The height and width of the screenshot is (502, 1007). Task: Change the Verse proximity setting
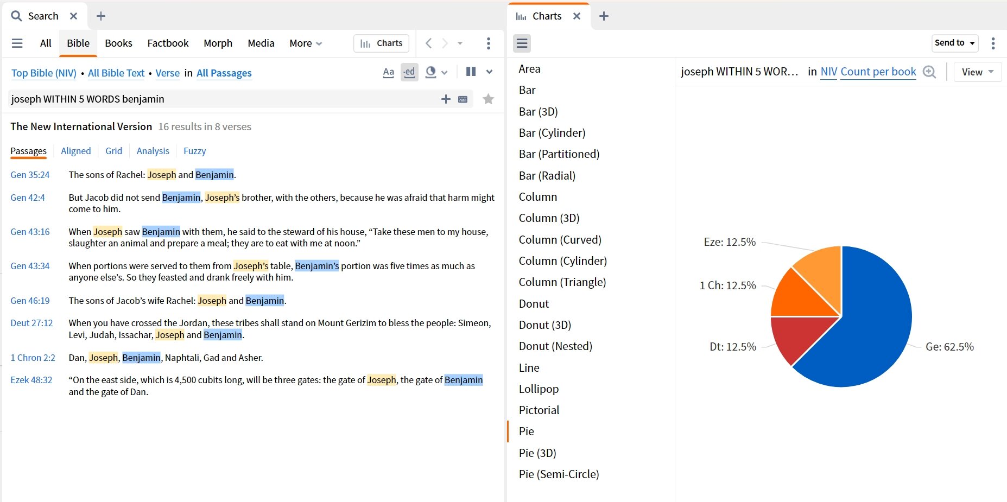tap(167, 73)
